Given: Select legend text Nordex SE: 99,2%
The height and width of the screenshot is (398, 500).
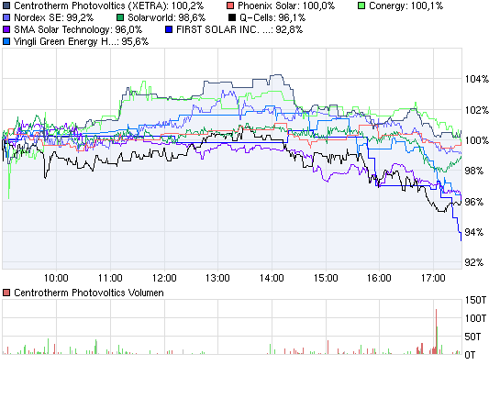Looking at the screenshot, I should tap(53, 17).
